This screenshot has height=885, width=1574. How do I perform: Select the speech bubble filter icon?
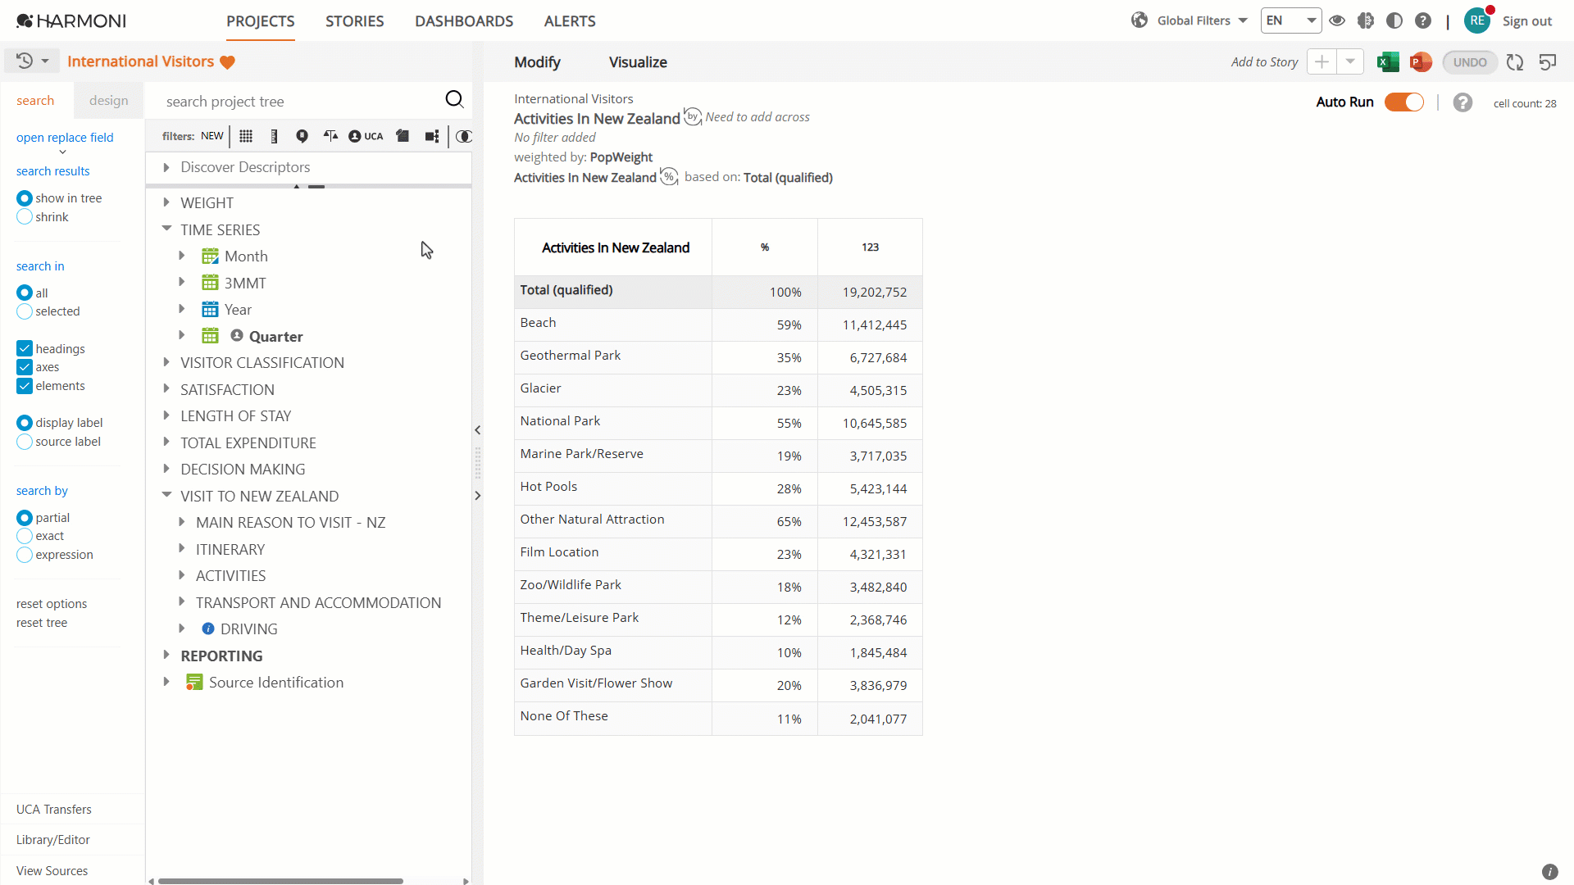(x=302, y=136)
